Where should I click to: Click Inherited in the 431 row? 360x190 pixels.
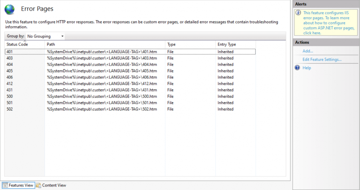(225, 90)
